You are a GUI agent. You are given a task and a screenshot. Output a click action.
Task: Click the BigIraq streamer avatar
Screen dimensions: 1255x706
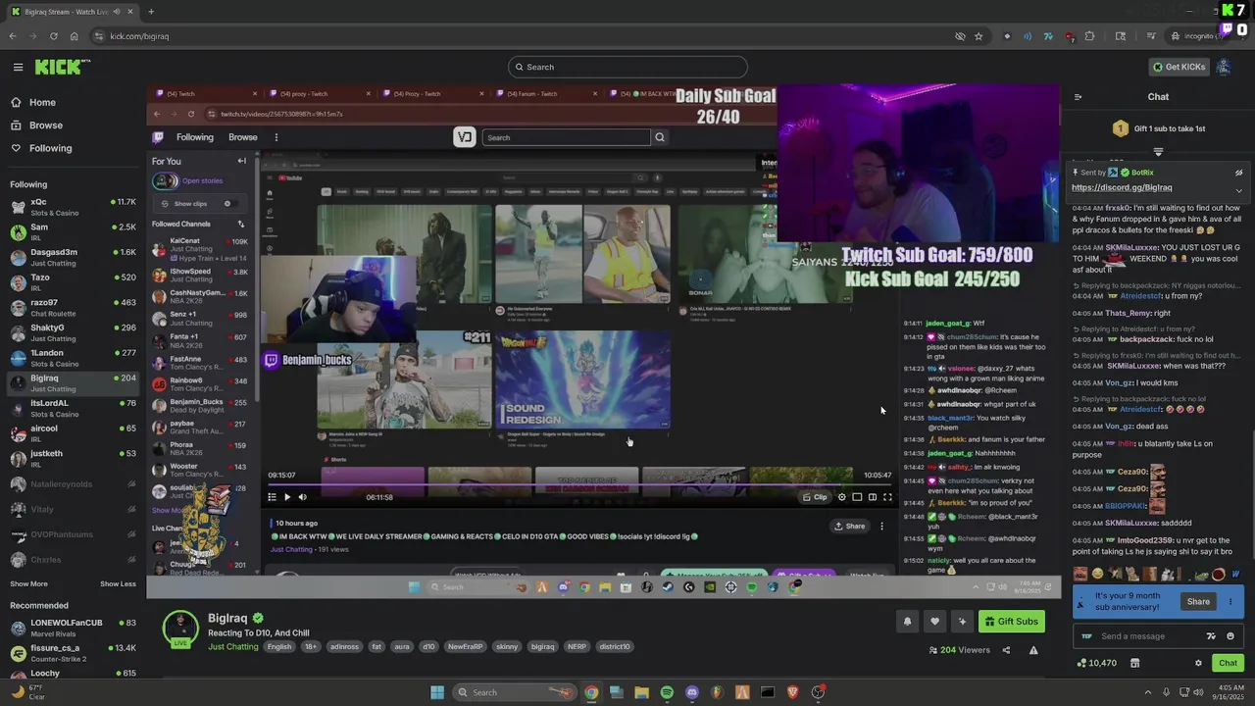pyautogui.click(x=180, y=629)
